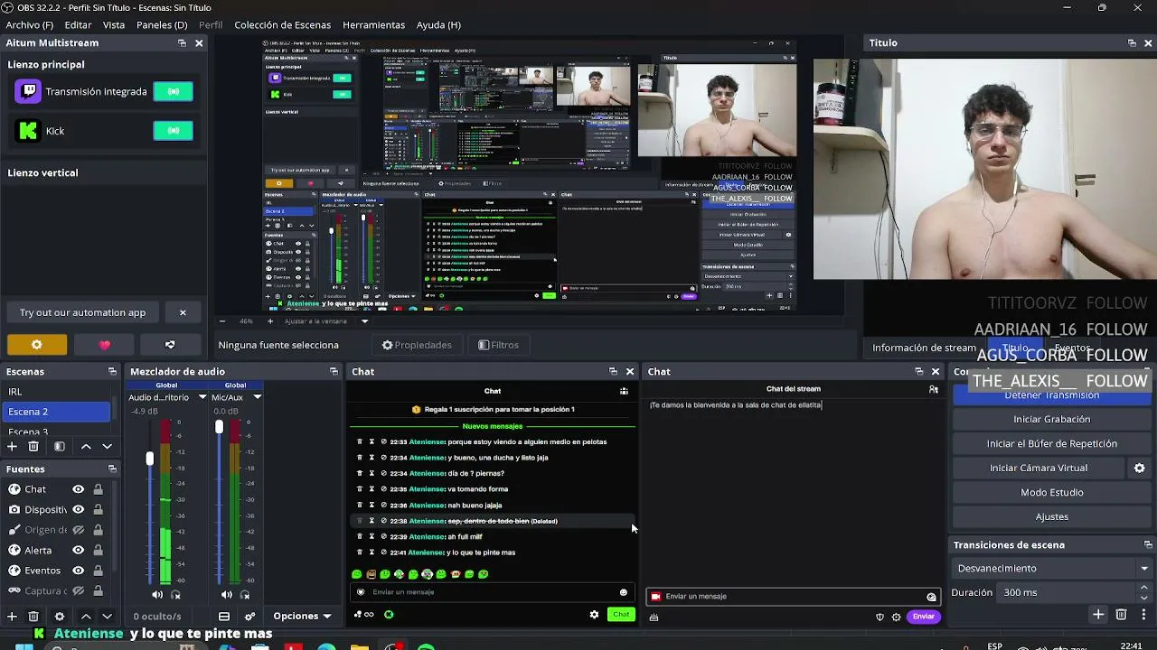Move scene up in Escenas list
The image size is (1157, 650).
tap(86, 446)
